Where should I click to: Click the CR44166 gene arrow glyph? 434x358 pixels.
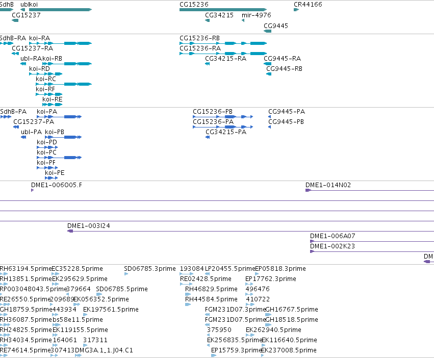296,10
